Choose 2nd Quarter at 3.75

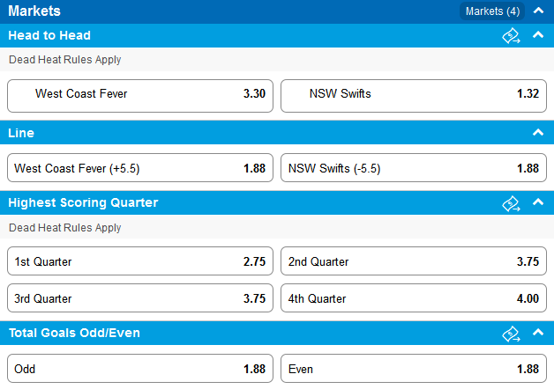(414, 261)
